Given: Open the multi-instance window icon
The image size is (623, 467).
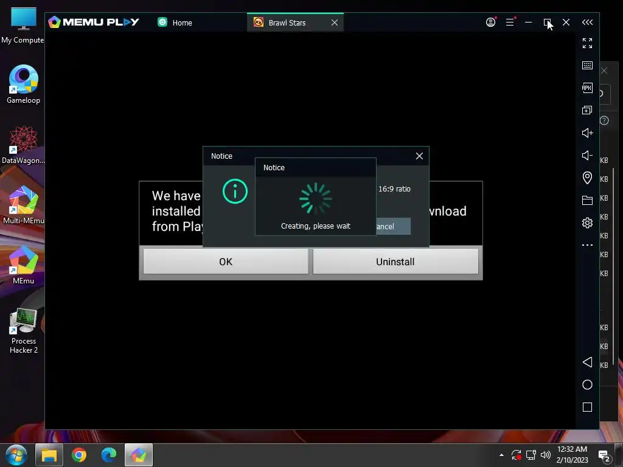Looking at the screenshot, I should [587, 110].
